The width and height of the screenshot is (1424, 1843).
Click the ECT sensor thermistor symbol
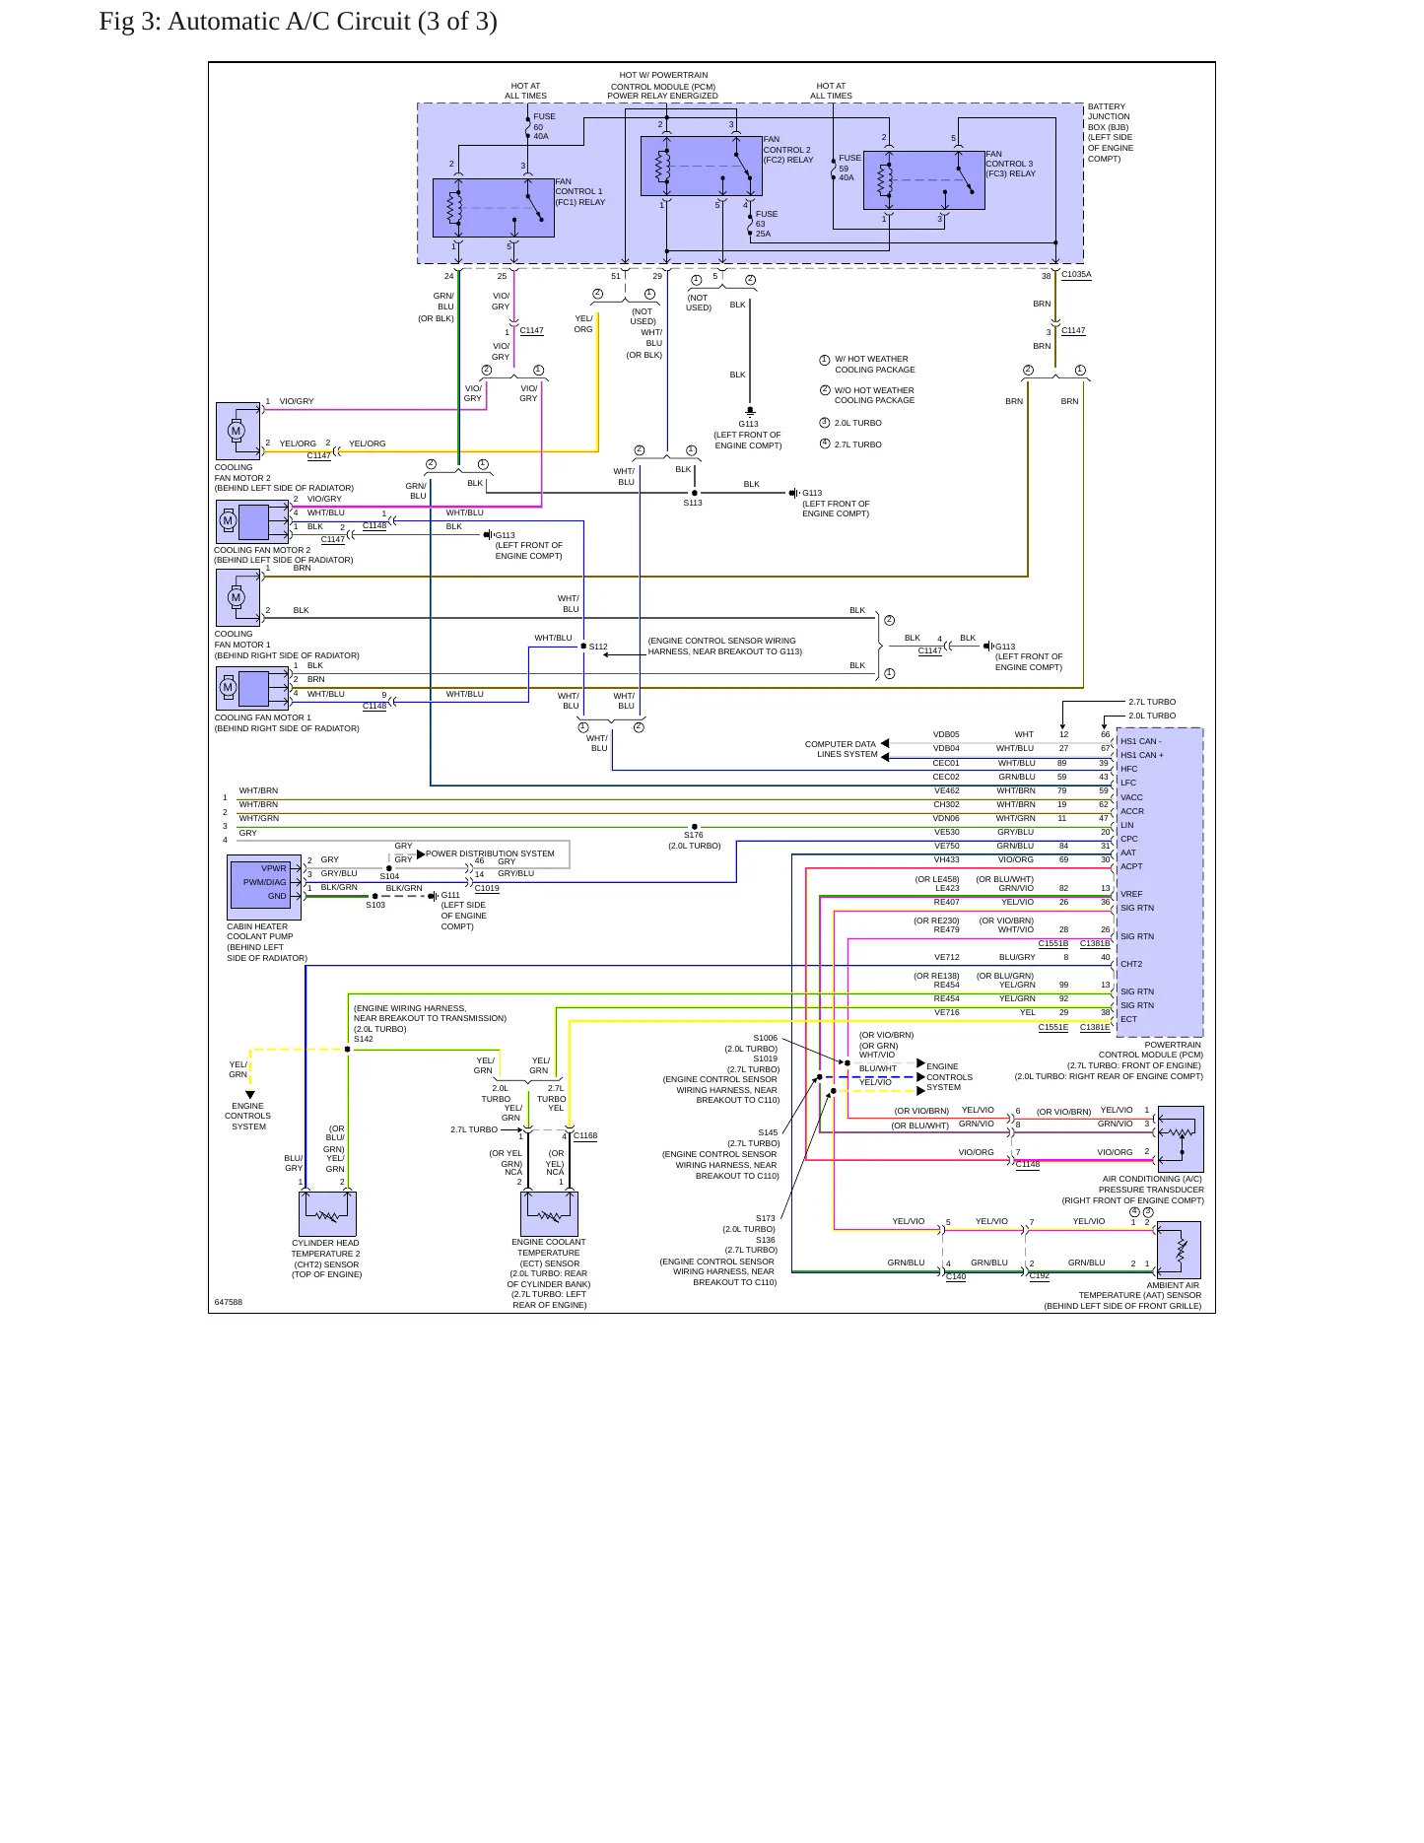pos(549,1213)
